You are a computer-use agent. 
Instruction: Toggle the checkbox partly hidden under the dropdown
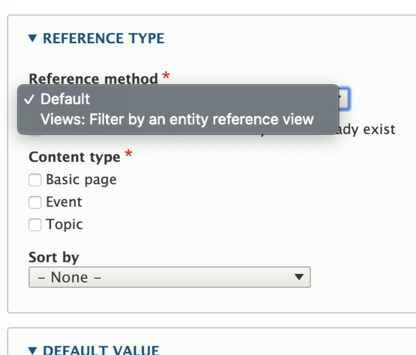(35, 132)
